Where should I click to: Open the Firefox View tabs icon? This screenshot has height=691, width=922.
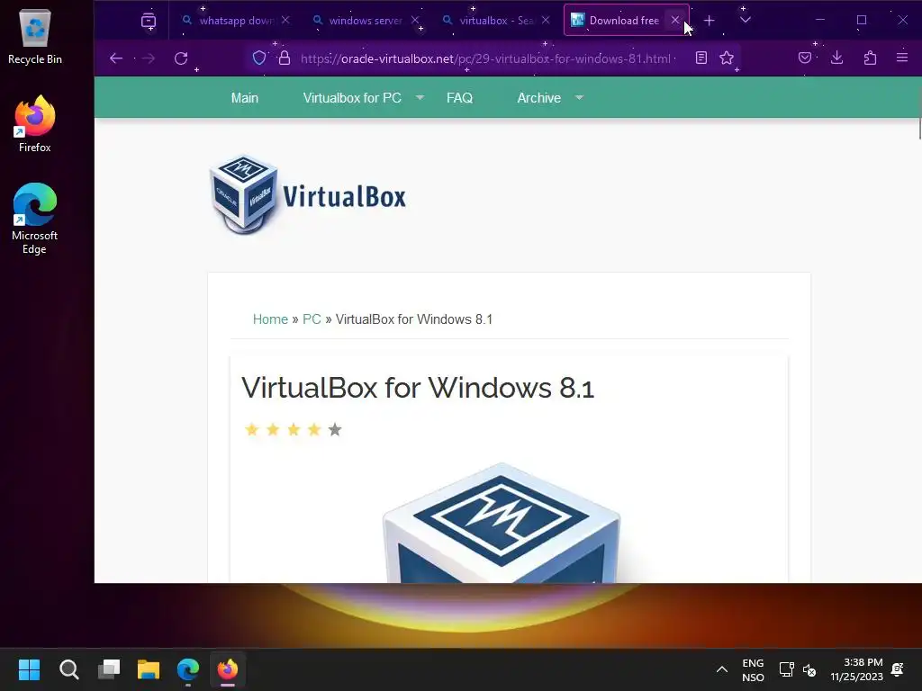[x=149, y=21]
